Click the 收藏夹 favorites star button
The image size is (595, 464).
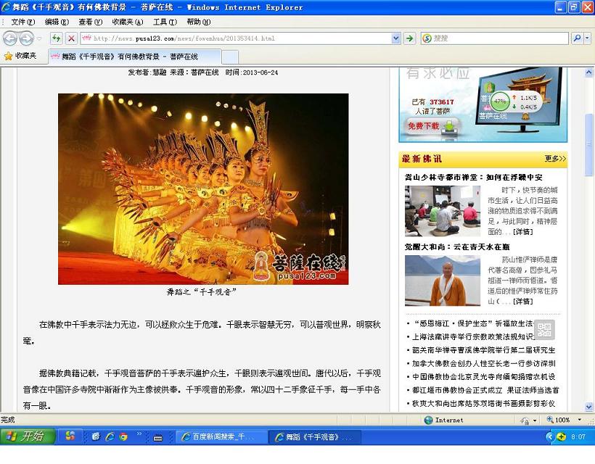[20, 56]
